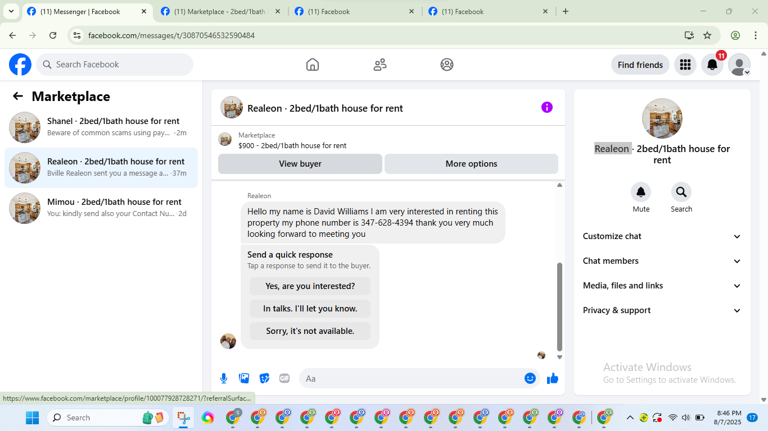Open the Windows notification count badge 17
This screenshot has height=431, width=768.
click(x=752, y=418)
